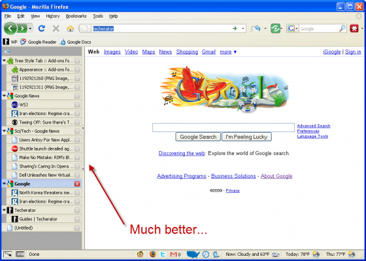
Task: Open the address bar history dropdown
Action: [242, 29]
